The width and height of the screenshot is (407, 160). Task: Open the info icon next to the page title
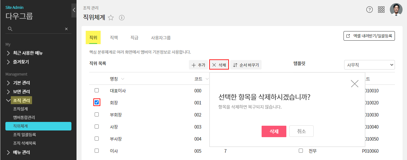121,18
